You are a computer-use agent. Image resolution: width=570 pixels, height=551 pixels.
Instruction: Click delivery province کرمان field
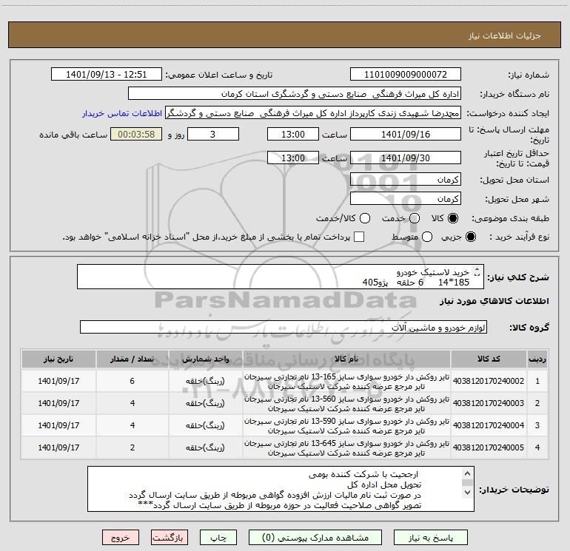pos(406,180)
